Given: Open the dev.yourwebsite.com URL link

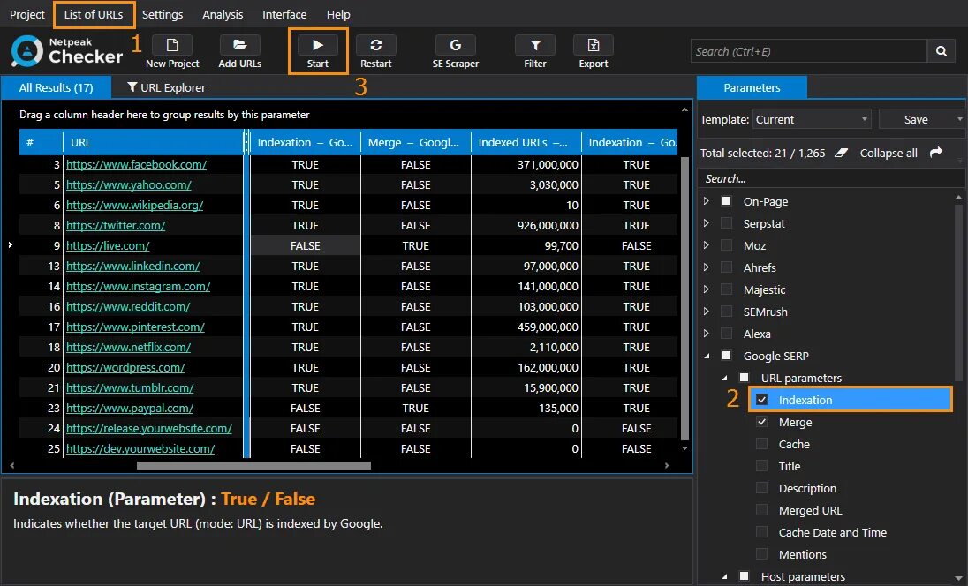Looking at the screenshot, I should click(140, 448).
